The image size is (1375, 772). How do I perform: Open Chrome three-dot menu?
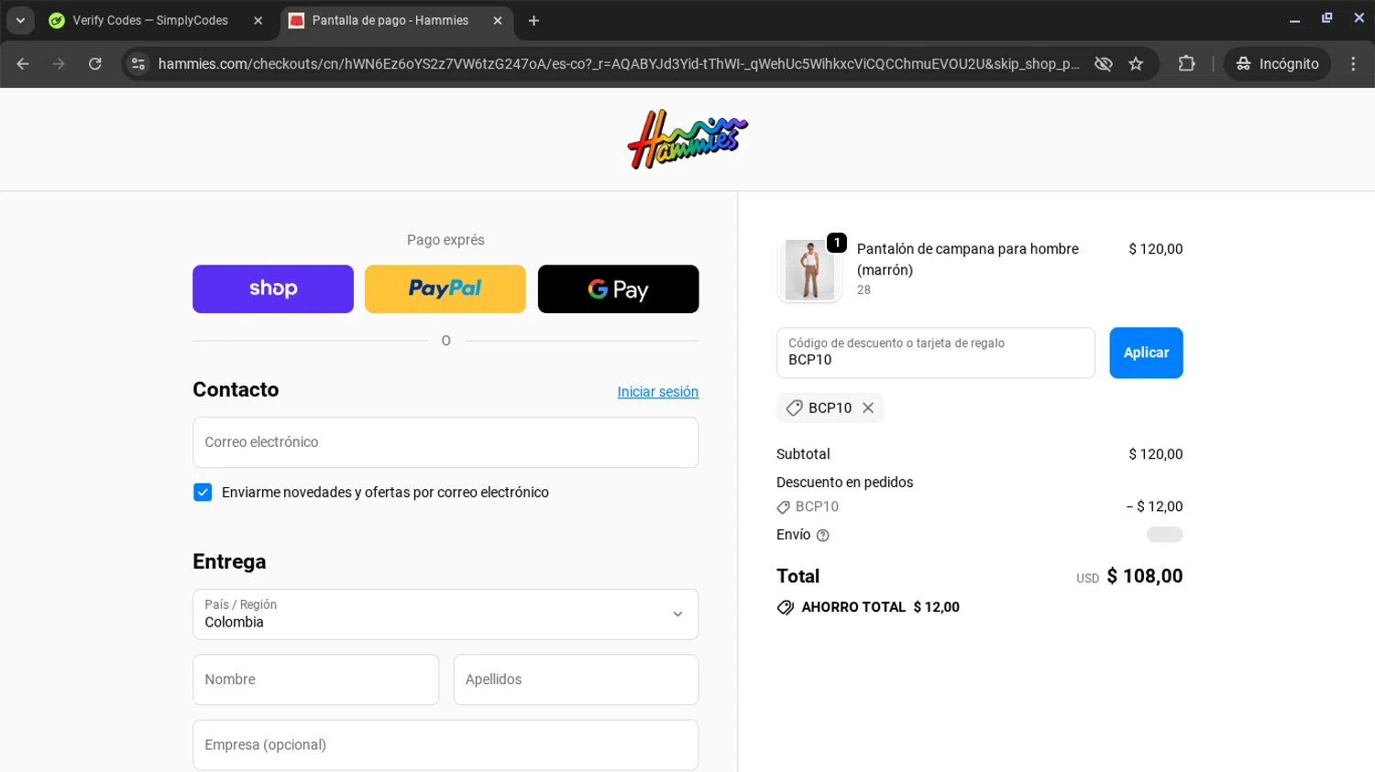click(1353, 63)
